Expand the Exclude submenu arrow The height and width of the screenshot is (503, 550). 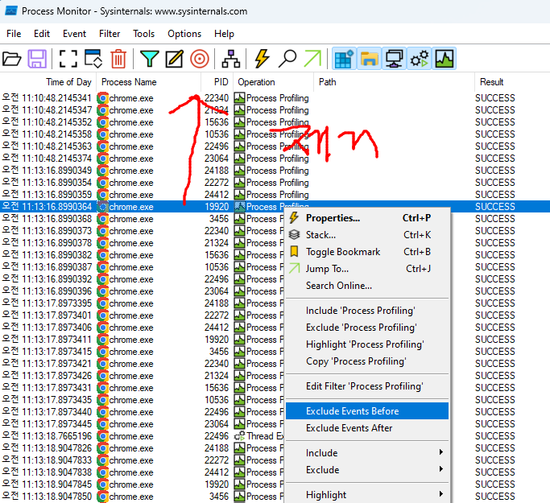(x=441, y=469)
